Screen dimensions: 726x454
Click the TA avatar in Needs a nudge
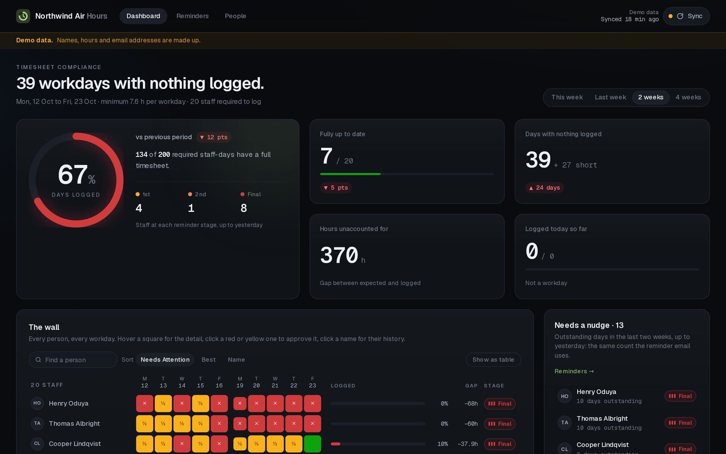click(565, 423)
